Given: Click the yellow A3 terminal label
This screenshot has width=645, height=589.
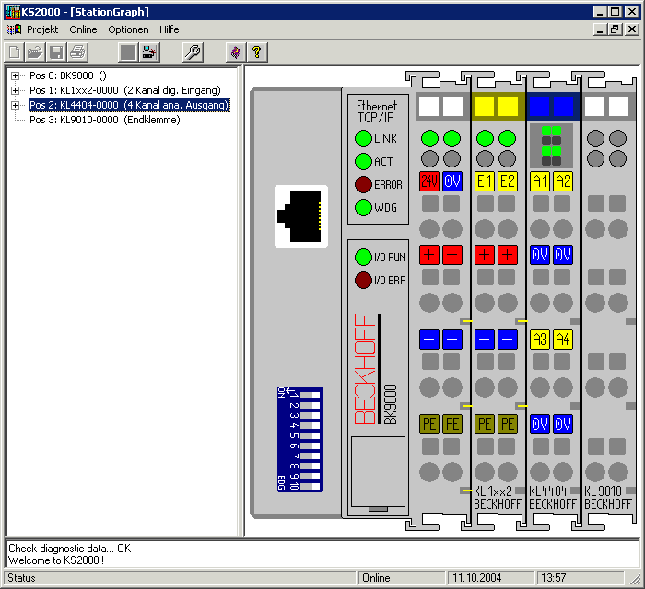Looking at the screenshot, I should point(540,340).
